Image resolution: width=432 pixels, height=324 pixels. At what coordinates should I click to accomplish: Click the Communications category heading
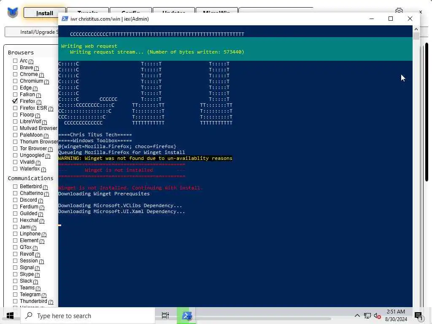click(30, 178)
